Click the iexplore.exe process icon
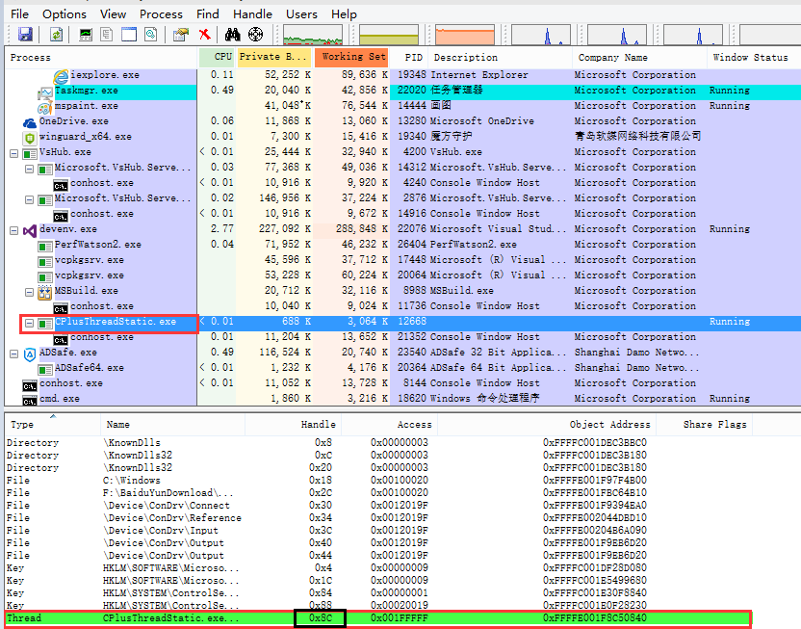 pyautogui.click(x=61, y=76)
